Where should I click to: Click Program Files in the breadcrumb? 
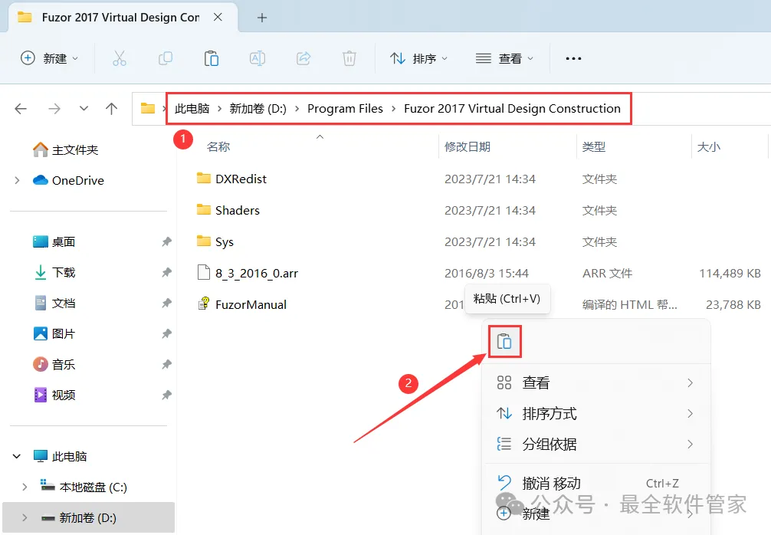point(345,108)
